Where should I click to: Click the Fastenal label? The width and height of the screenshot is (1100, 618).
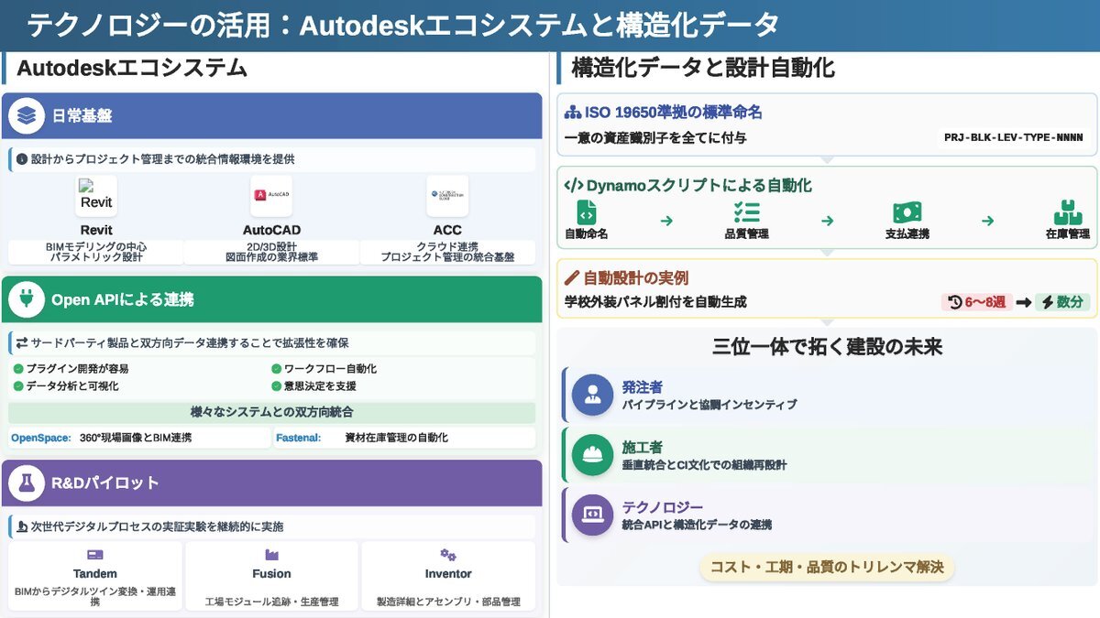(x=299, y=438)
